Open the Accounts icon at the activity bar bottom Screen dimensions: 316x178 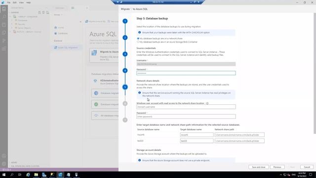tap(4, 156)
